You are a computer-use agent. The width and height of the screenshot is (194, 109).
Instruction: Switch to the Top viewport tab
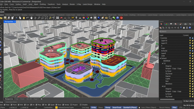[x=17, y=99]
